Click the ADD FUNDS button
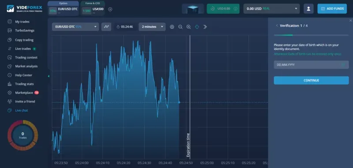Image resolution: width=353 pixels, height=168 pixels. point(332,8)
